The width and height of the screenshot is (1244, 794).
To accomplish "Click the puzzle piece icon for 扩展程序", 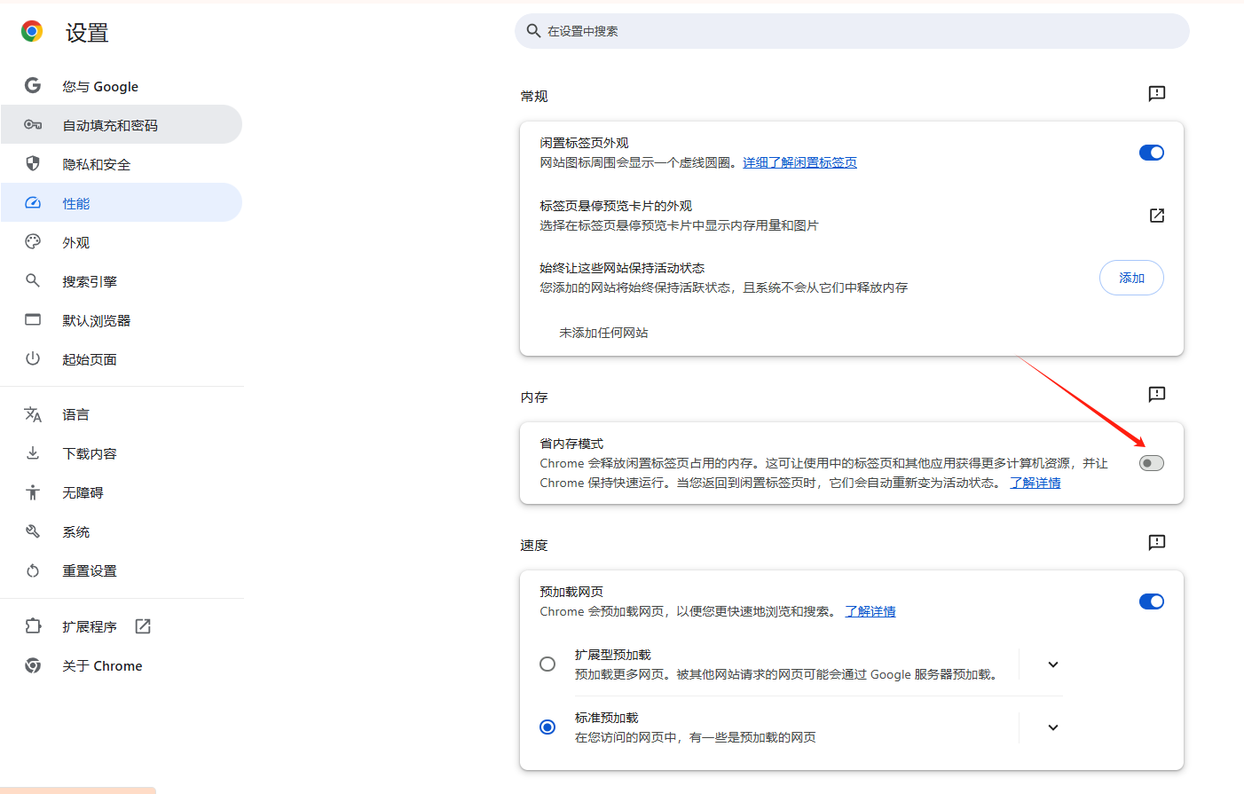I will click(x=33, y=626).
